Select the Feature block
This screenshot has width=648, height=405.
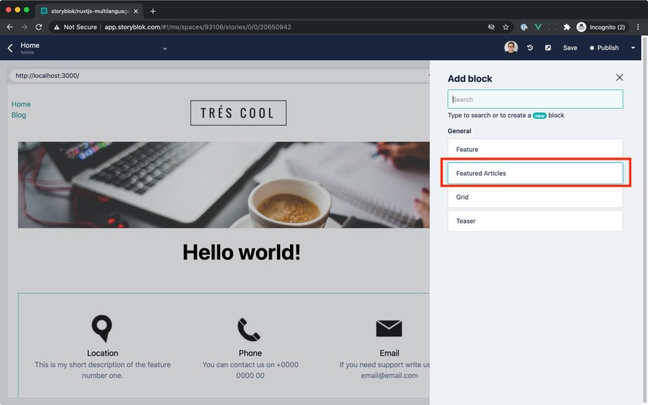point(535,149)
